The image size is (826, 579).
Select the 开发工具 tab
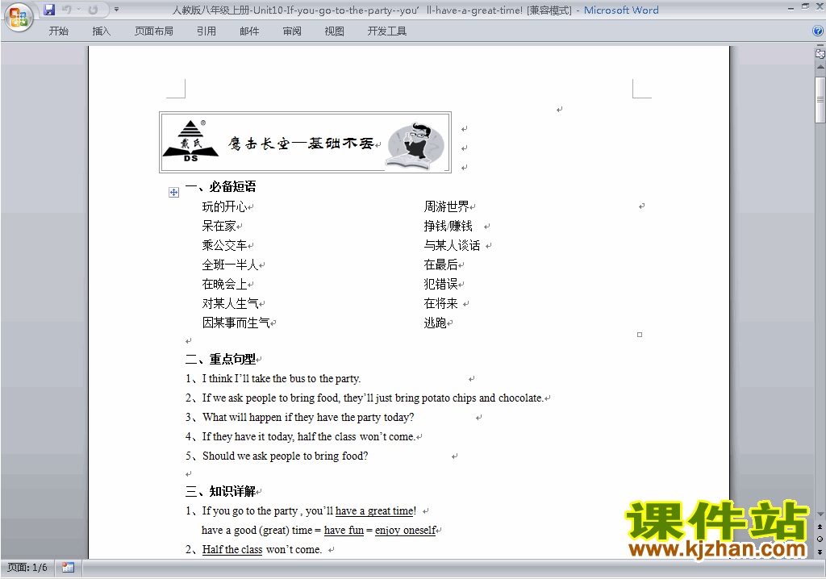click(x=386, y=31)
